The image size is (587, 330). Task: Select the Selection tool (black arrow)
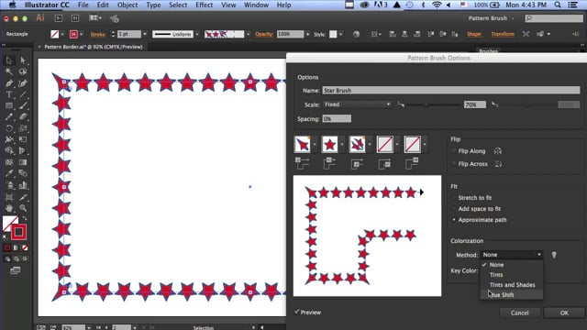click(x=9, y=60)
